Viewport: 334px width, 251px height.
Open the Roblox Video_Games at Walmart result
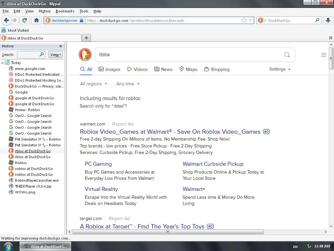coord(170,132)
